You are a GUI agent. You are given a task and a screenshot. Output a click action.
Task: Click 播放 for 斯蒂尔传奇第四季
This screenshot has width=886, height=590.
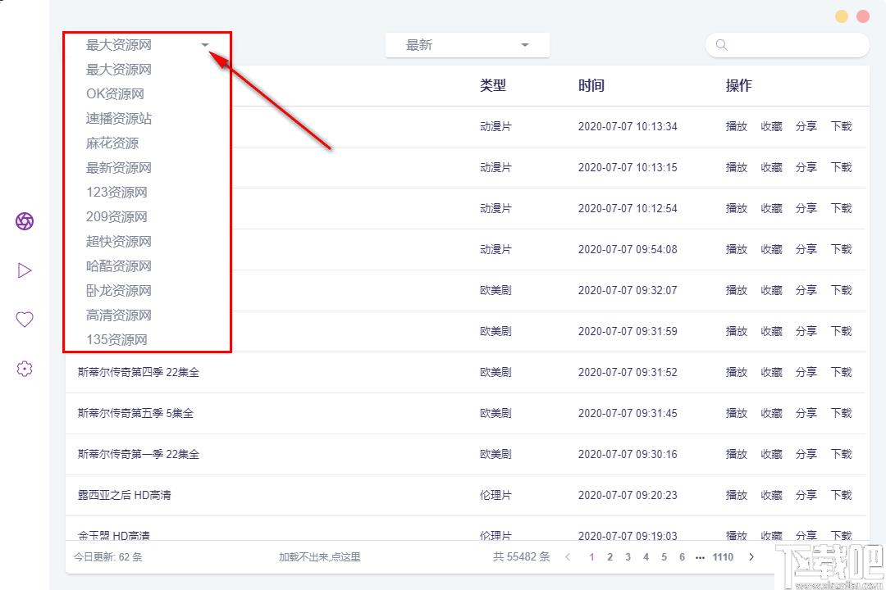(737, 372)
